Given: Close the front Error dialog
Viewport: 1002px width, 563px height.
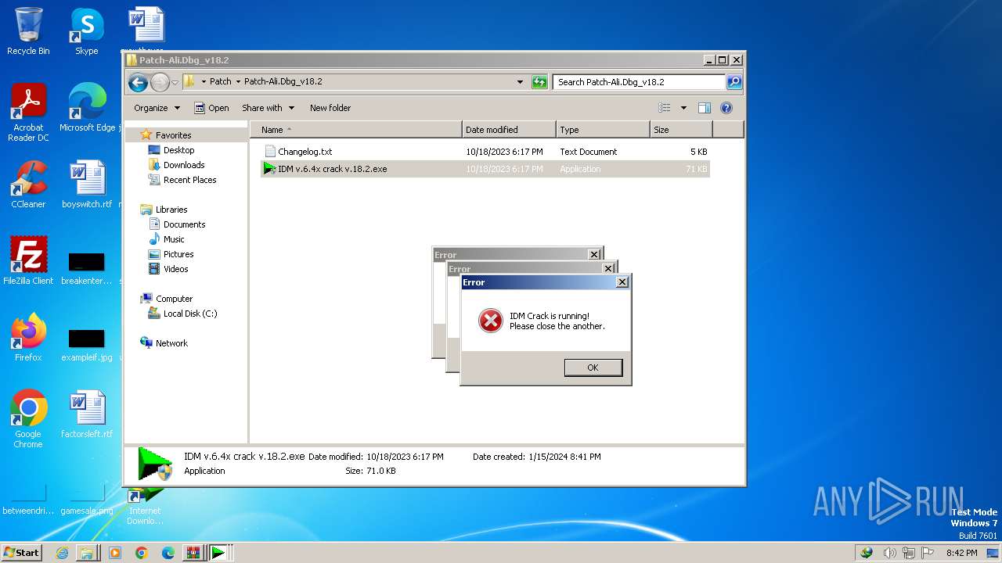Looking at the screenshot, I should pos(622,282).
